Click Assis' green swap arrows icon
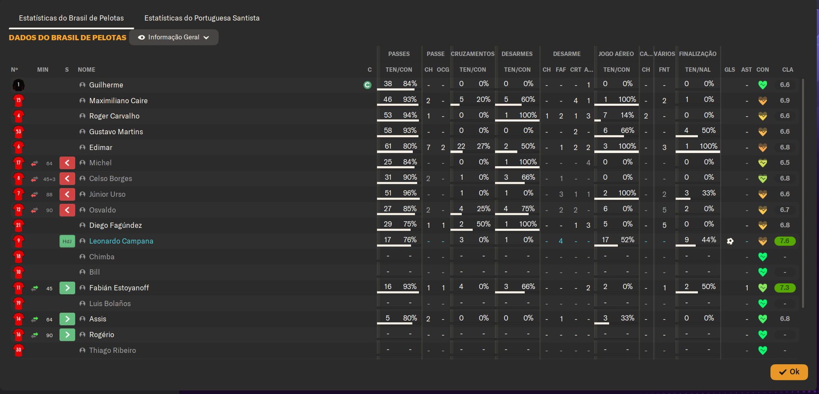The image size is (819, 394). [x=35, y=319]
